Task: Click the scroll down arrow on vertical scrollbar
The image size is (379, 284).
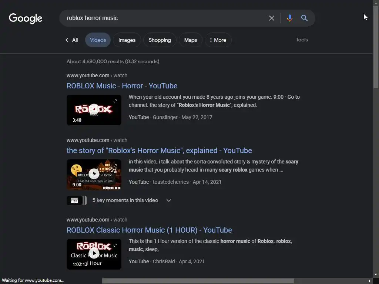Action: [376, 275]
